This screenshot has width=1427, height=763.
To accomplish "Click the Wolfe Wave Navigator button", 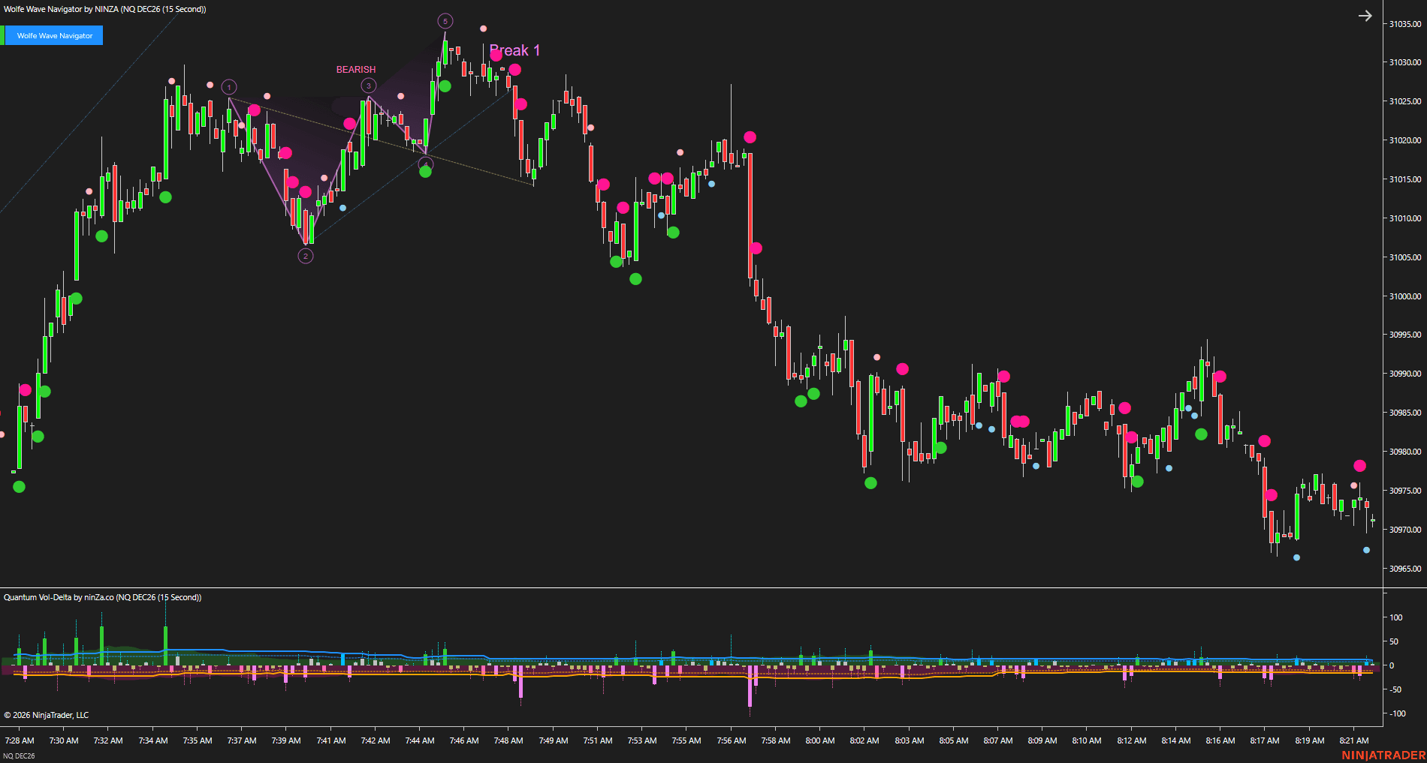I will 54,35.
